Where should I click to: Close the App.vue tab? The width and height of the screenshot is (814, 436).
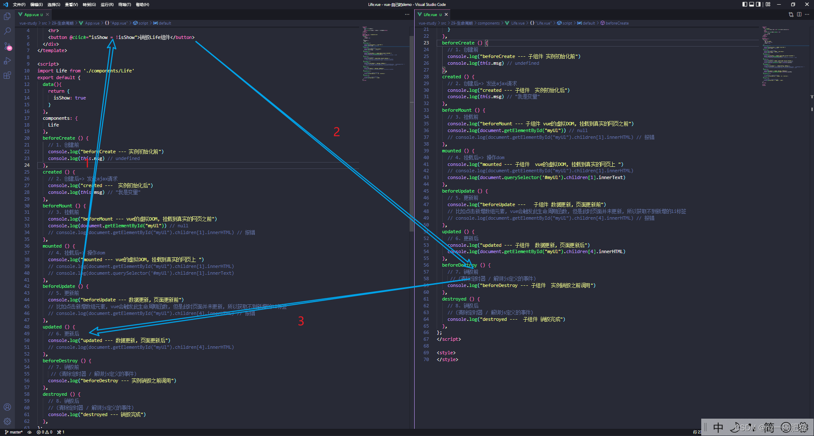click(x=47, y=14)
